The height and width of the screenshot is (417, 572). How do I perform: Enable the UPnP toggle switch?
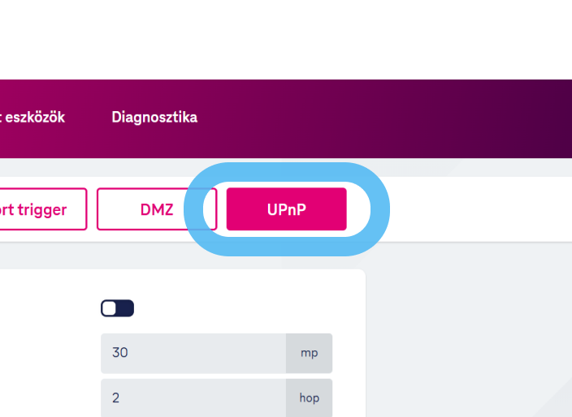(117, 308)
